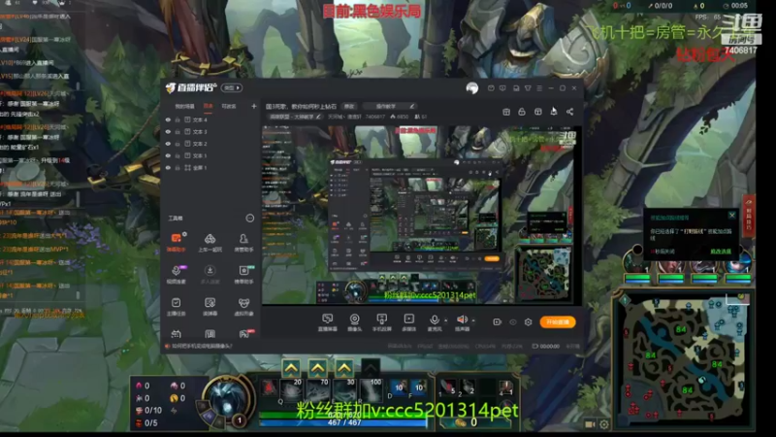Viewport: 776px width, 437px height.
Task: Switch to the scene tab left of red tab
Action: 184,106
